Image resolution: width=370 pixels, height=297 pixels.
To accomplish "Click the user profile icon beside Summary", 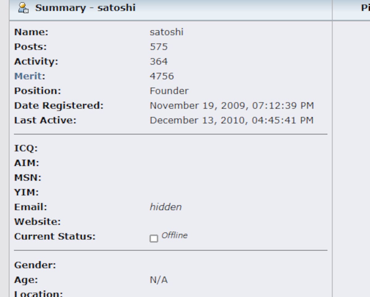I will pos(23,8).
